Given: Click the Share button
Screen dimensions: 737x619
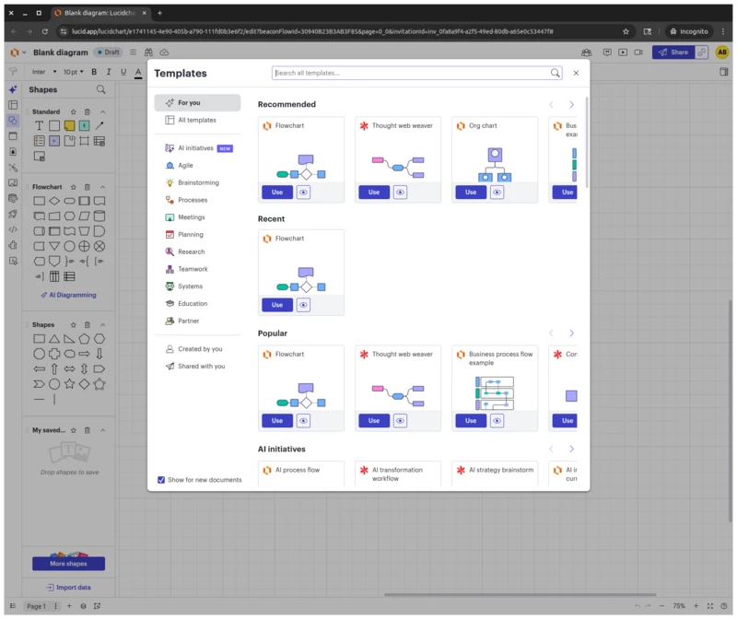Looking at the screenshot, I should (673, 53).
